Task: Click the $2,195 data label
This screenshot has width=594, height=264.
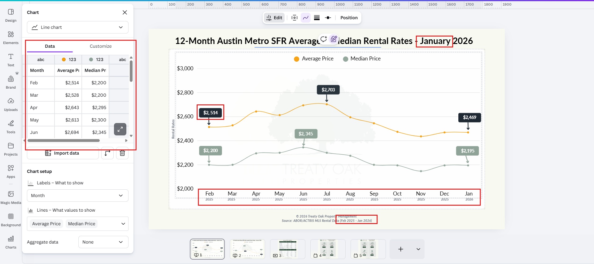Action: tap(468, 151)
